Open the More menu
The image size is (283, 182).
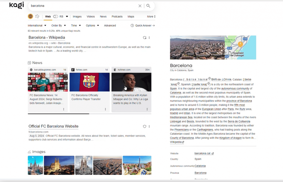tap(151, 16)
